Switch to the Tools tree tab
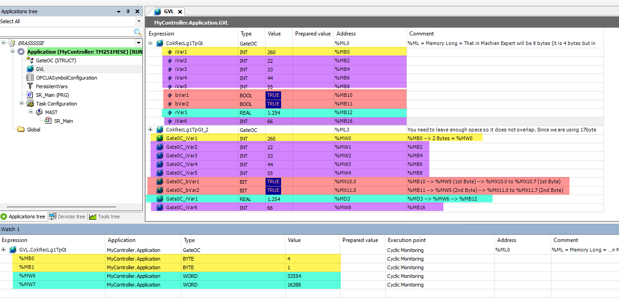 coord(105,216)
